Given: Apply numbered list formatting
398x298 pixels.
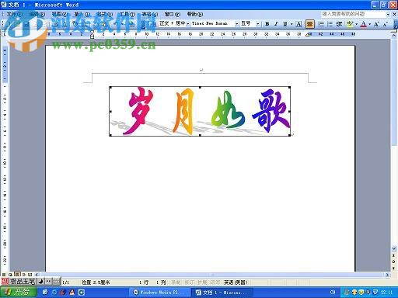Looking at the screenshot, I should click(321, 24).
